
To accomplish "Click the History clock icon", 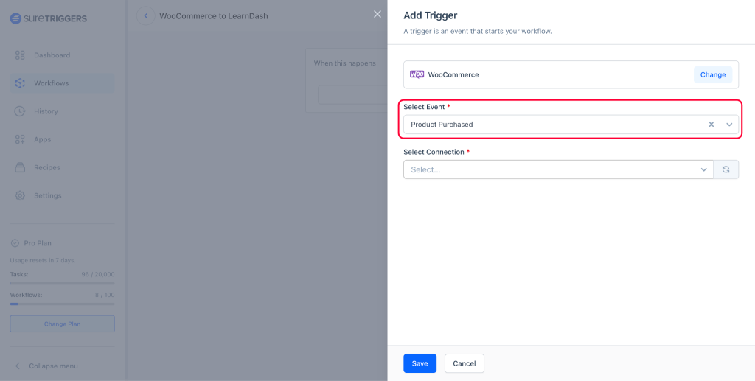I will tap(20, 111).
